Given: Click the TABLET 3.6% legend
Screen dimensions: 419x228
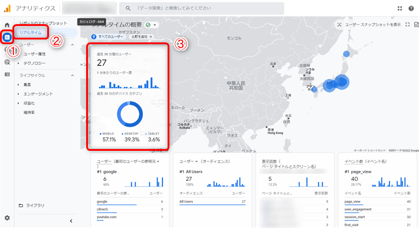Looking at the screenshot, I should [x=153, y=137].
